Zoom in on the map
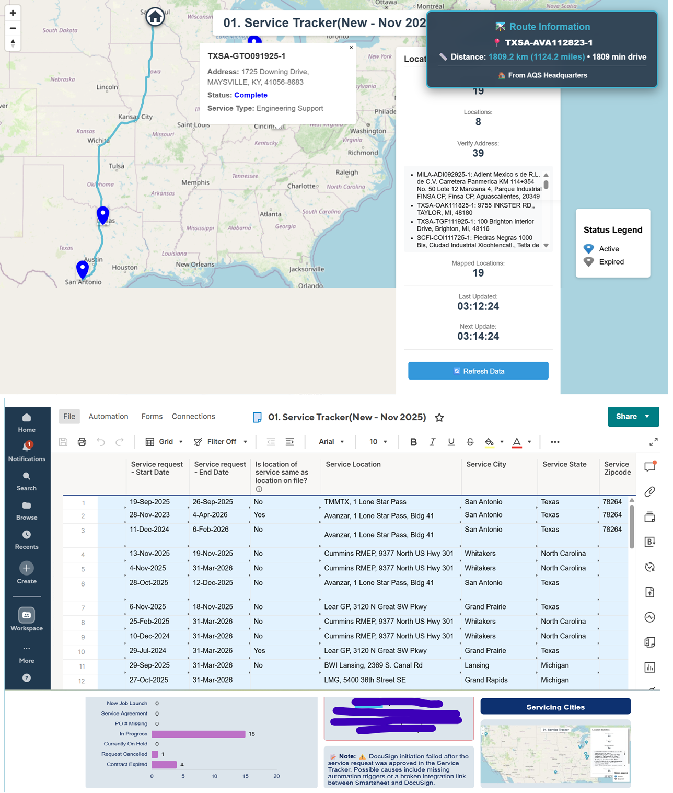Screen dimensions: 673x793 [x=13, y=13]
